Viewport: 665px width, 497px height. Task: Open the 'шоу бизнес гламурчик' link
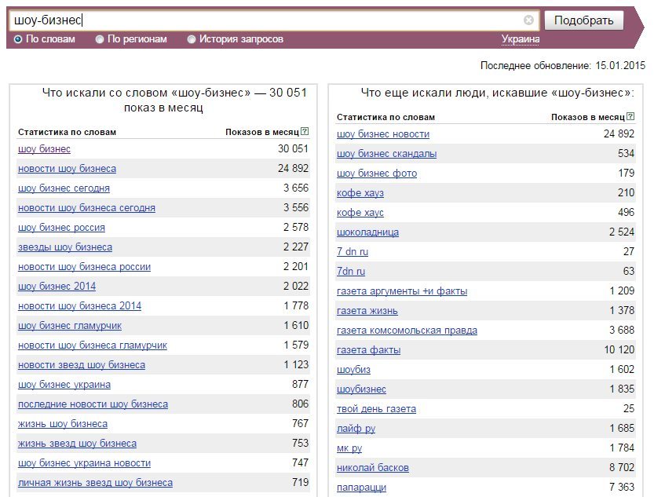(70, 326)
